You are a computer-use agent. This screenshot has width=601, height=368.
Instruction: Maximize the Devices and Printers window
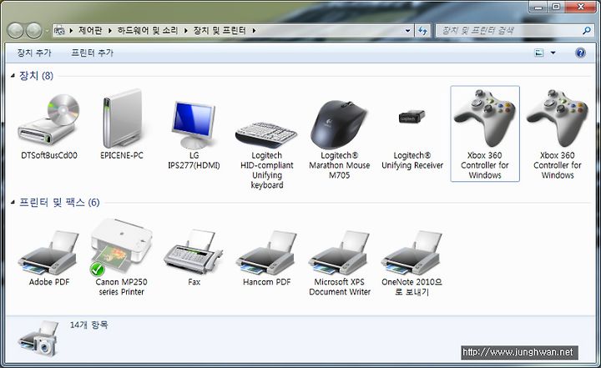coord(556,7)
